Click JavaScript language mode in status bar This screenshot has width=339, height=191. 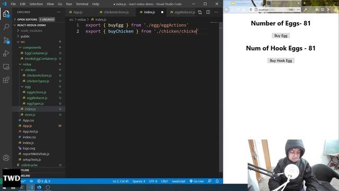click(179, 181)
